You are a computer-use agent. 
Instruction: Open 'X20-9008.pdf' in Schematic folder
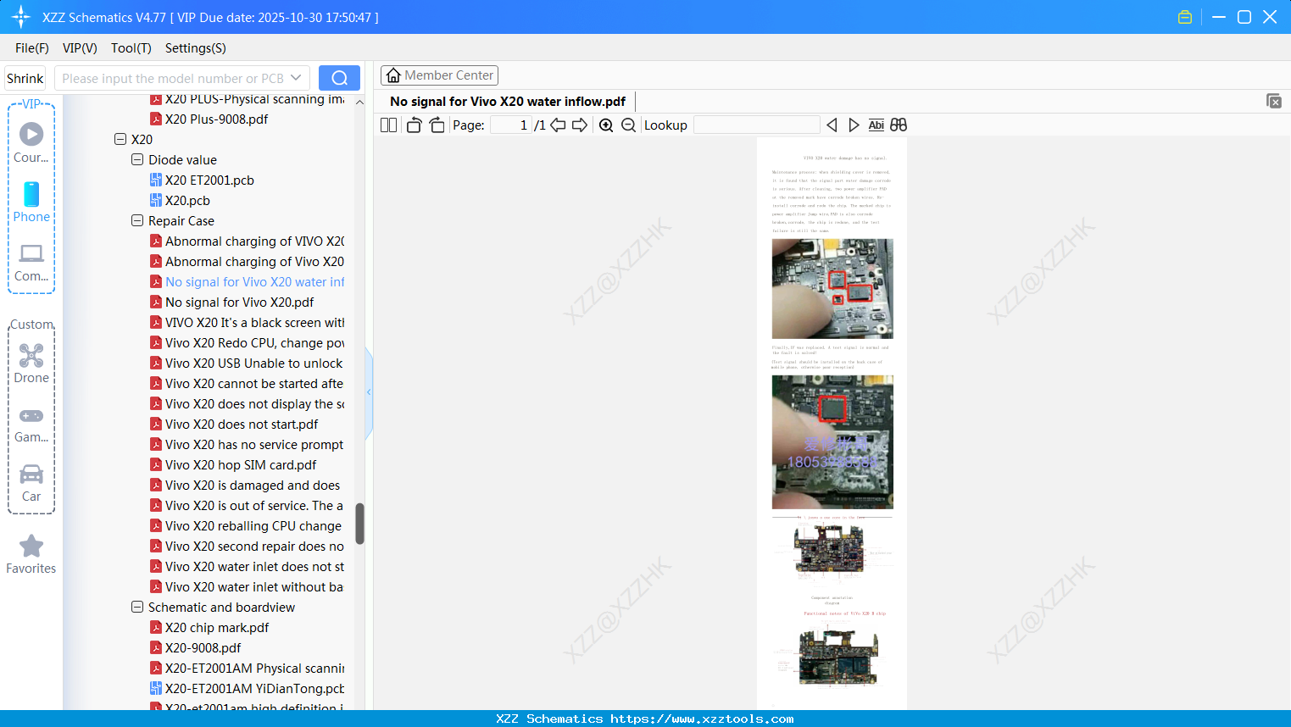[203, 647]
